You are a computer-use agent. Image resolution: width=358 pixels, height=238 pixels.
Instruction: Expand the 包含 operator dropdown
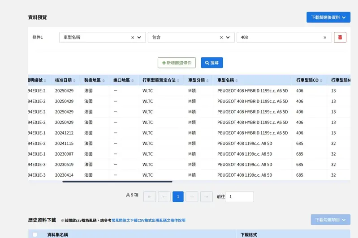click(228, 38)
